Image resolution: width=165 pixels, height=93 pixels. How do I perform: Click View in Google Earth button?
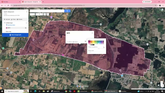[15, 35]
